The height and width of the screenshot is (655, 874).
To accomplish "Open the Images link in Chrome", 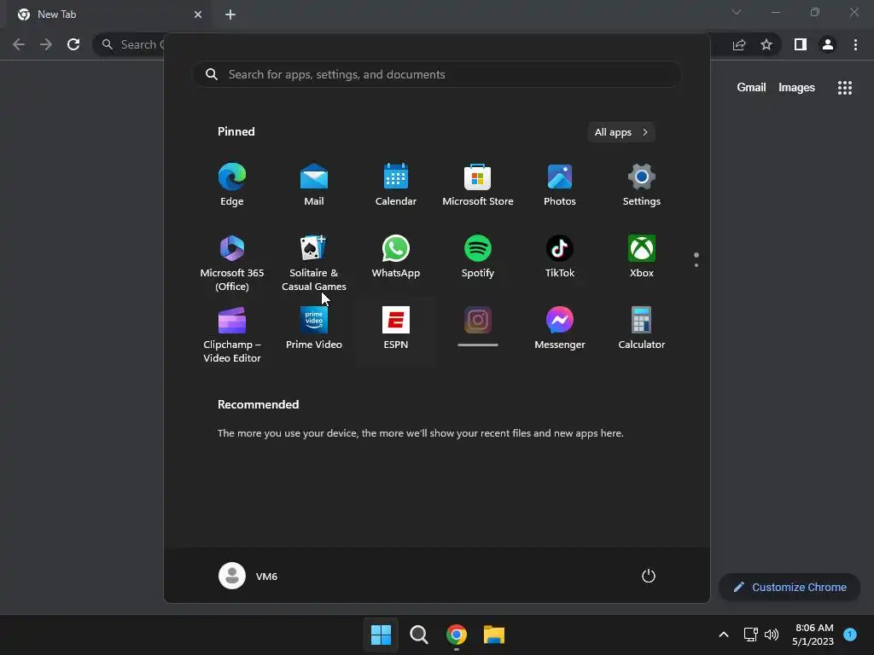I will (x=796, y=88).
